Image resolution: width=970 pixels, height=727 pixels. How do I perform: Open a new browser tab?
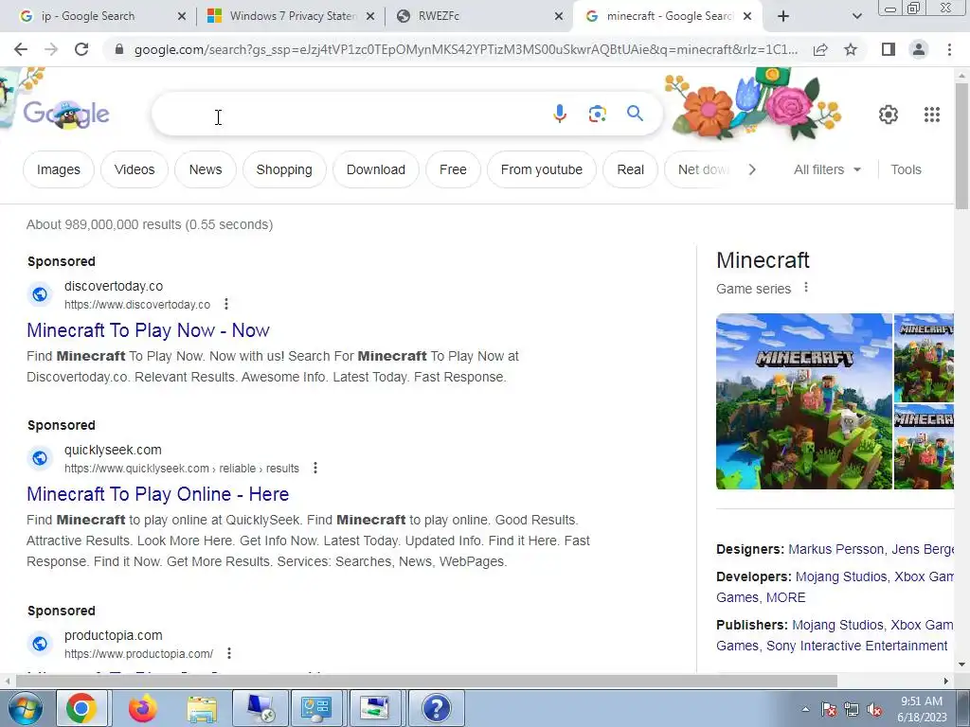click(x=783, y=17)
